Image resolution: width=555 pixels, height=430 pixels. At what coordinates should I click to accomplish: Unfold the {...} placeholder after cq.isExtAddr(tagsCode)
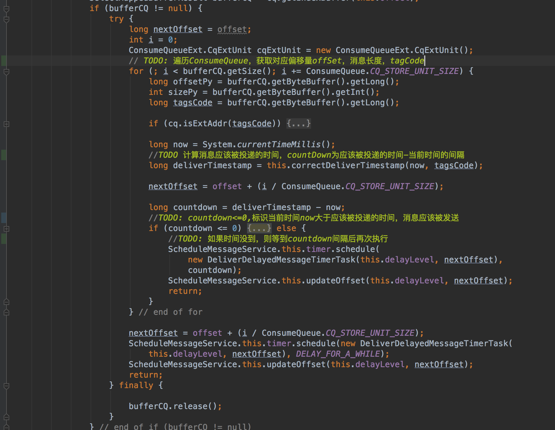[x=298, y=124]
